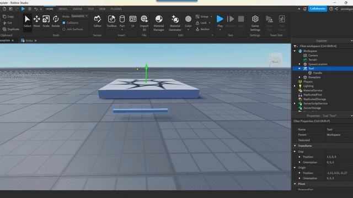
Task: Collapse the Tool node in Explorer
Action: [x=299, y=68]
